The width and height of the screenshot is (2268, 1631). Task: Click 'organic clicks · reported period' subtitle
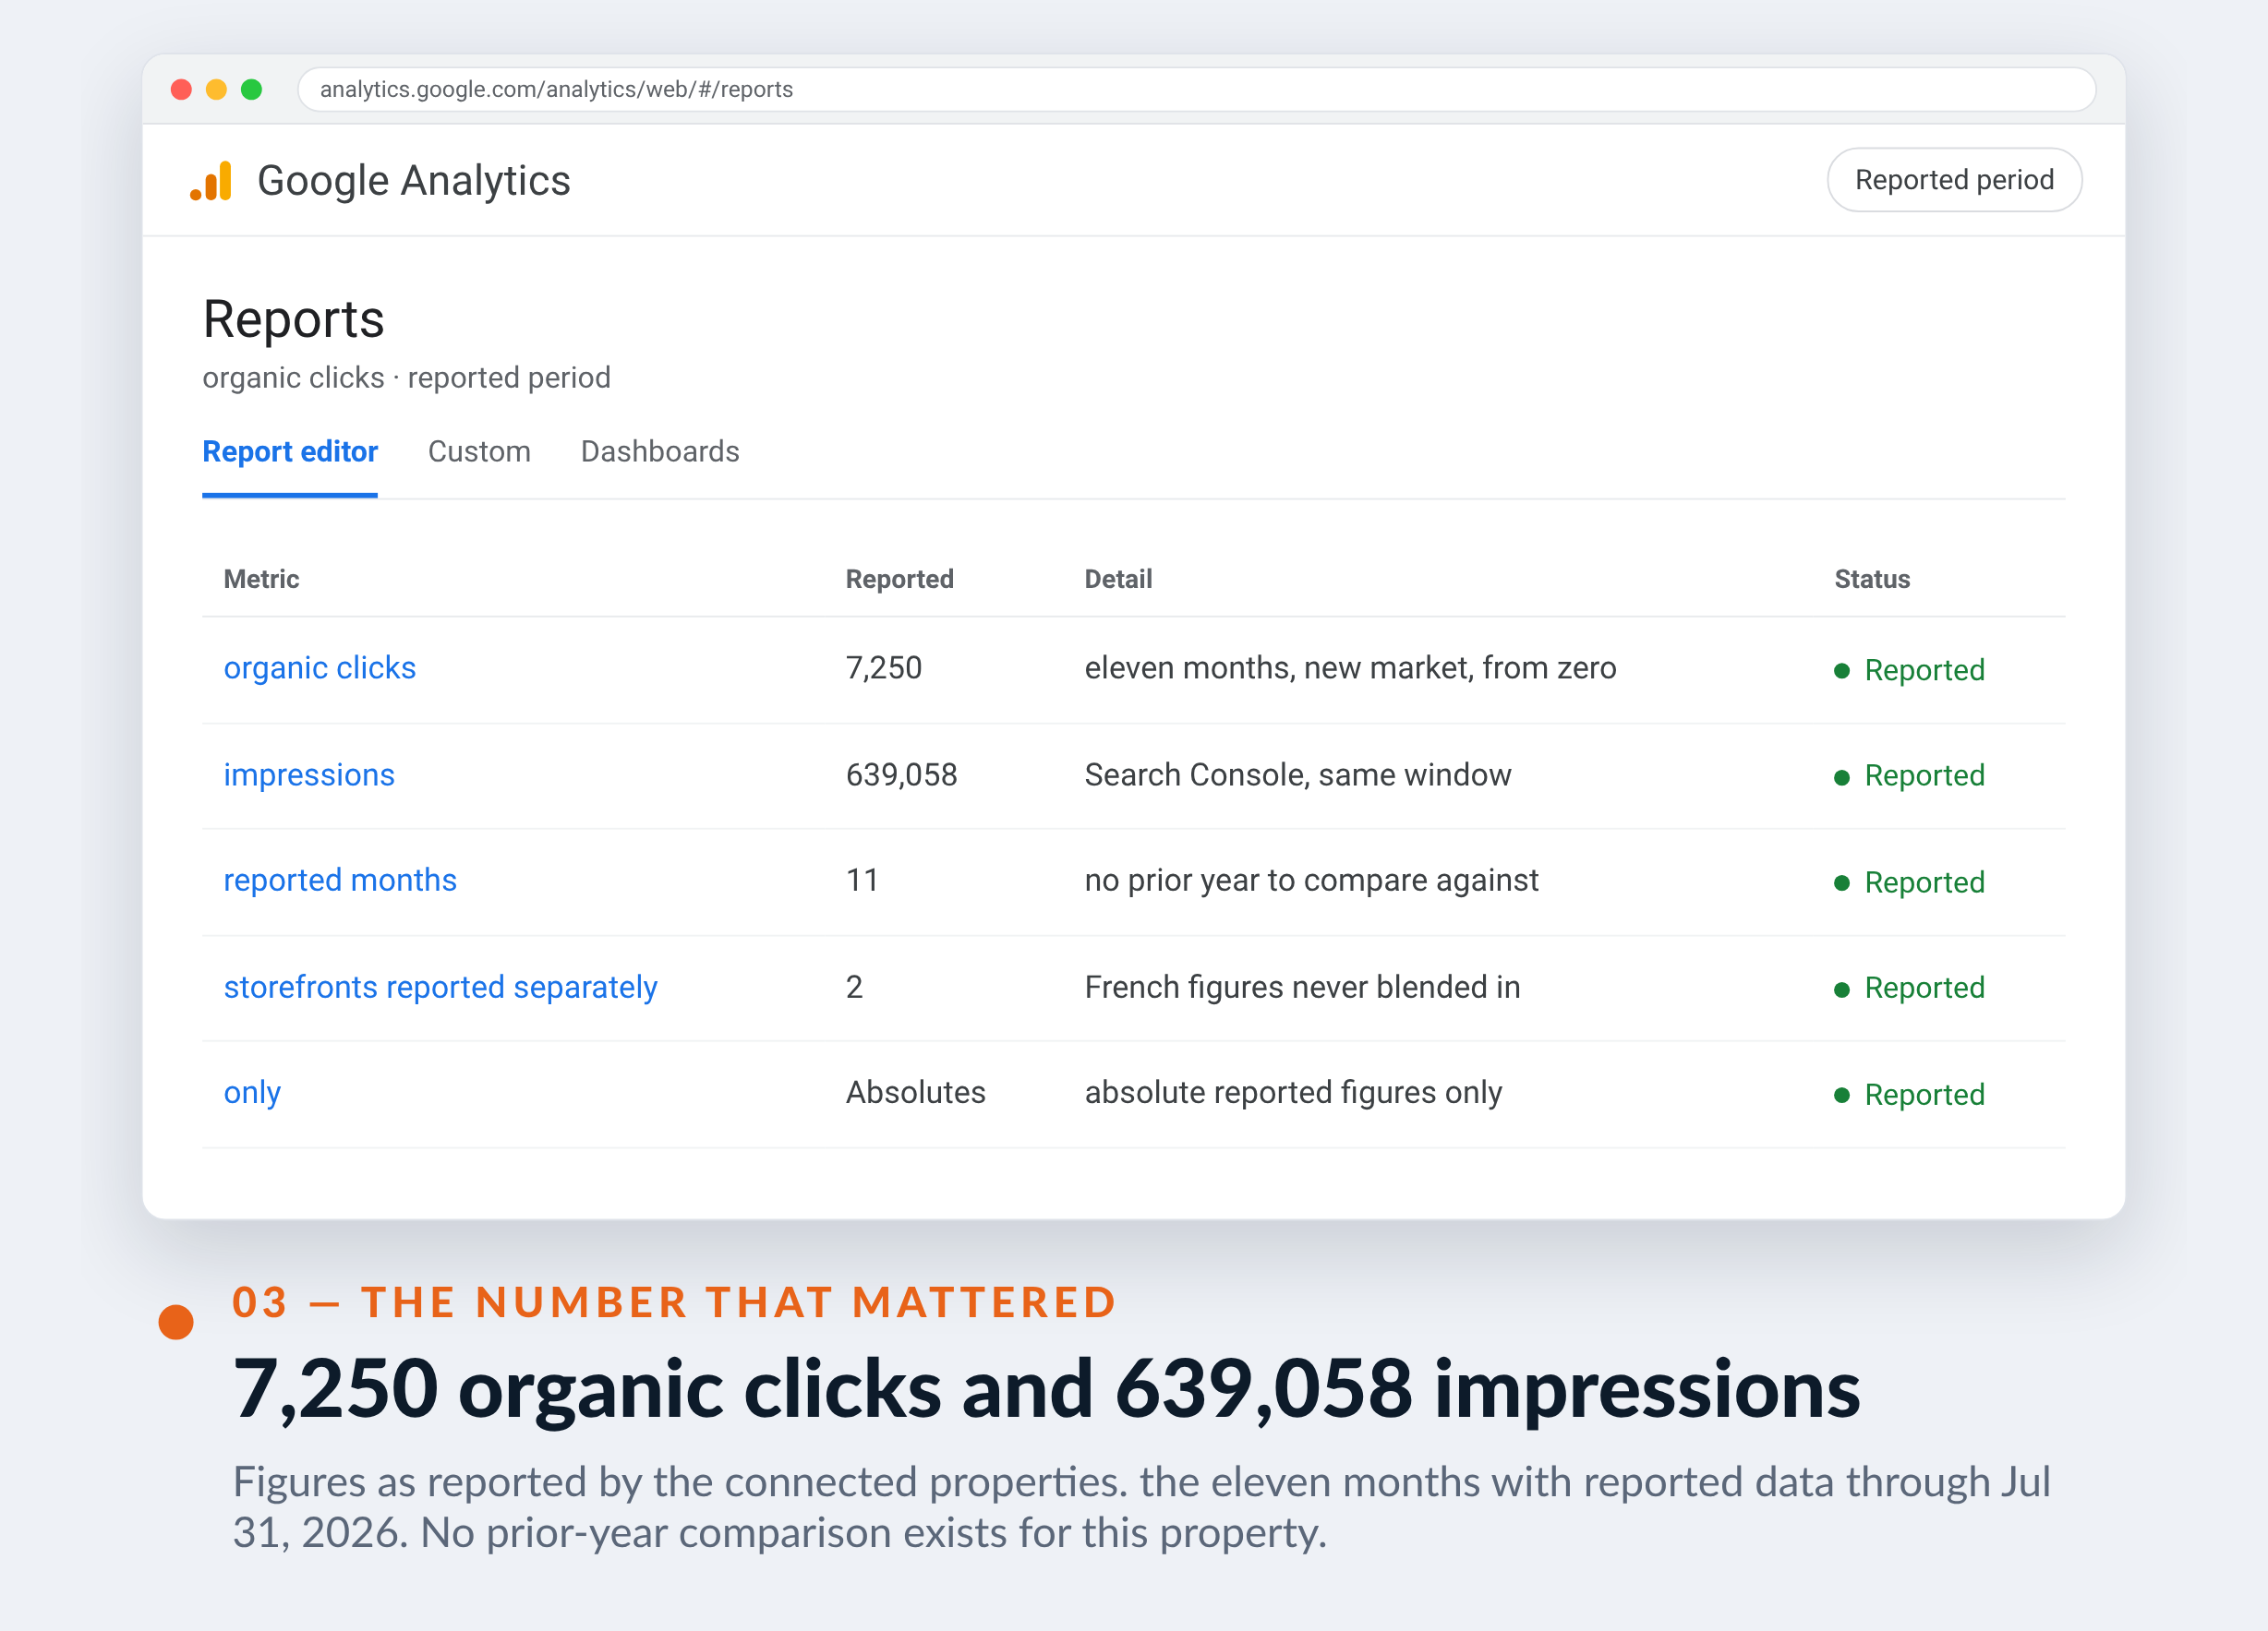tap(406, 378)
